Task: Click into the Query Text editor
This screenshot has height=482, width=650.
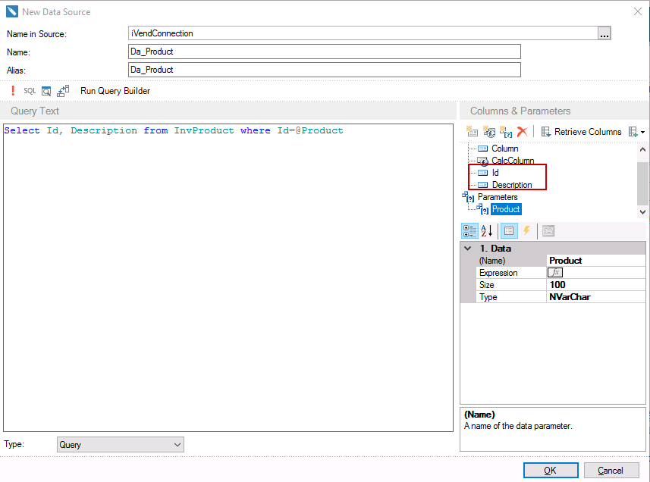Action: click(228, 277)
